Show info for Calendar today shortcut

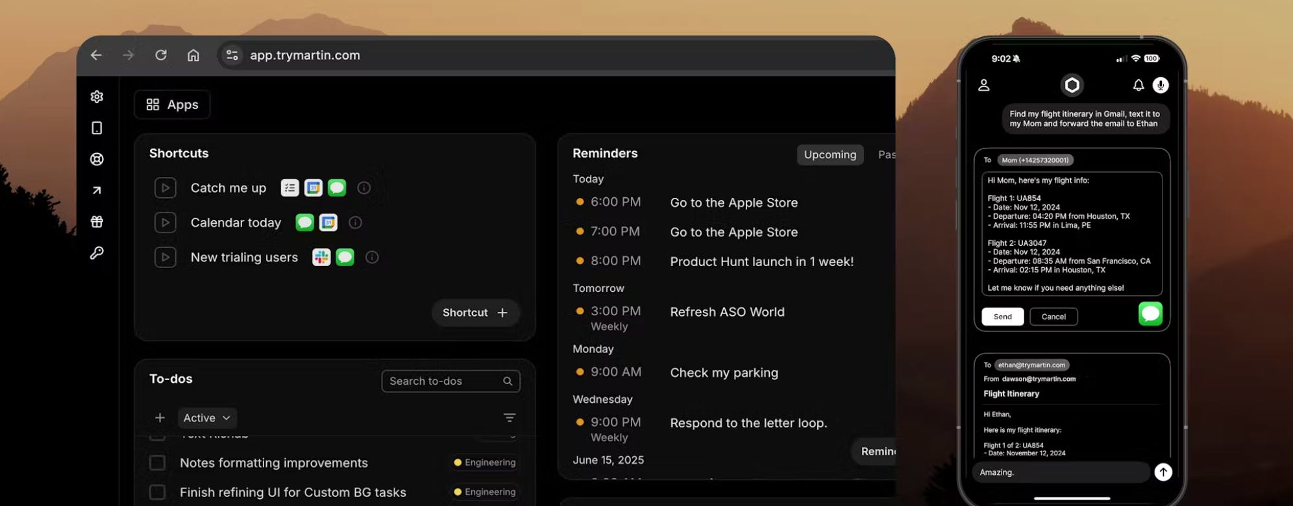(355, 223)
